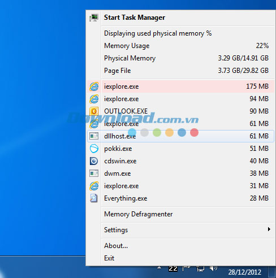Click the taskbar date 28/12/2012
Viewport: 276px width, 278px height.
pos(245,272)
